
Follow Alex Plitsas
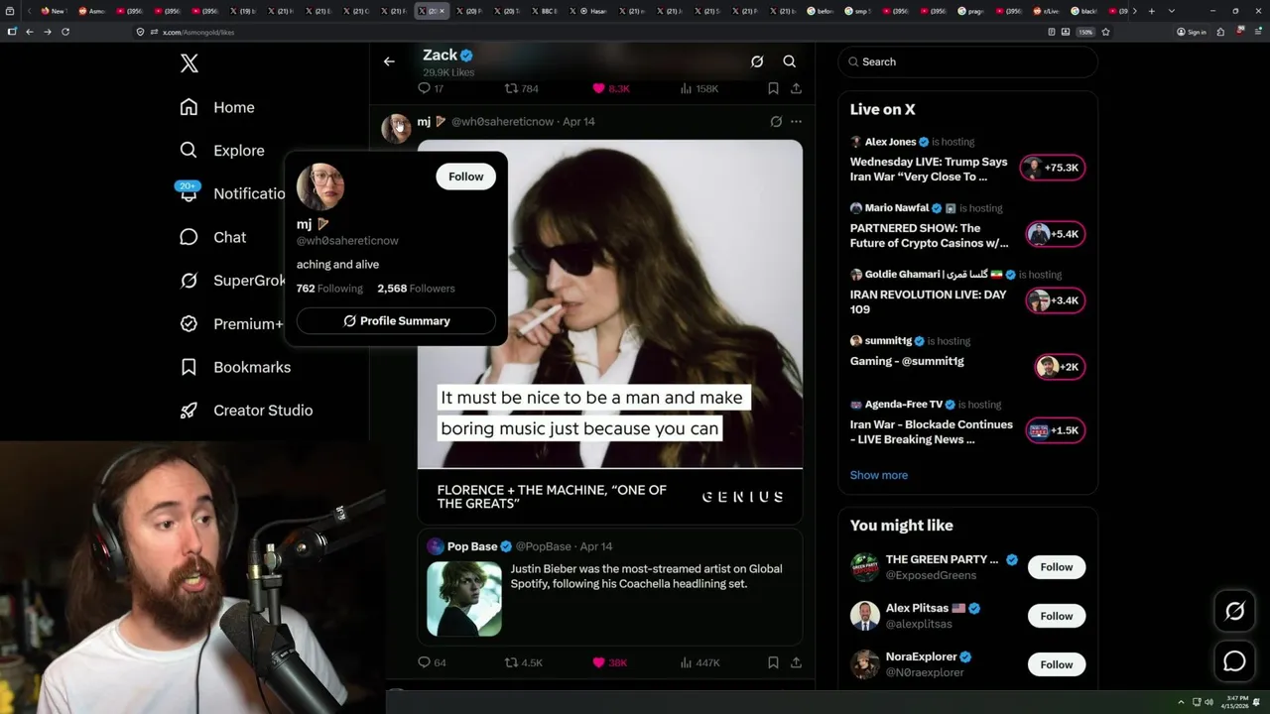1056,616
